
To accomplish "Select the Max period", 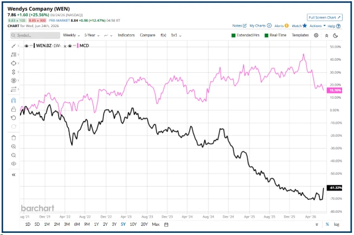I will 156,224.
